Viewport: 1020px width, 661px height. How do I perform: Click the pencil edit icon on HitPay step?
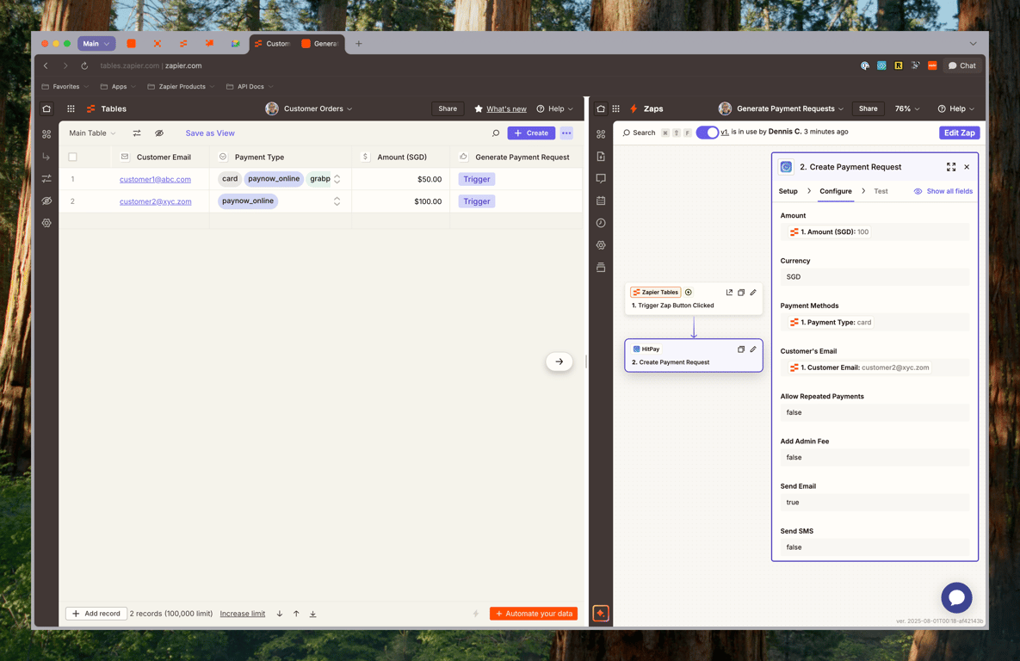point(753,349)
